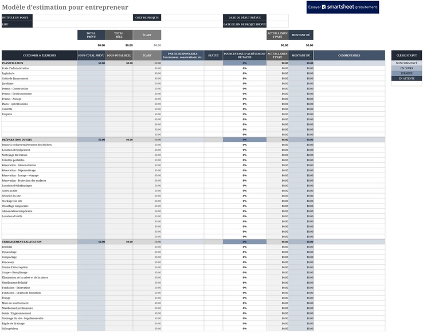Viewport: 423px width, 333px height.
Task: Select the 'Ingénierie' row label
Action: 8,73
